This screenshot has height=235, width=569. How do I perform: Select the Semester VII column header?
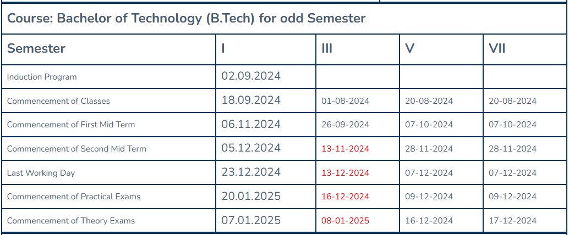[497, 48]
